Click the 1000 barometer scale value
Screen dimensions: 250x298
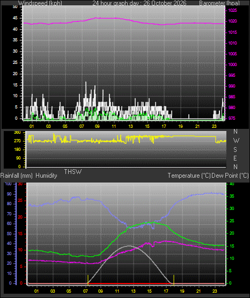pos(232,64)
